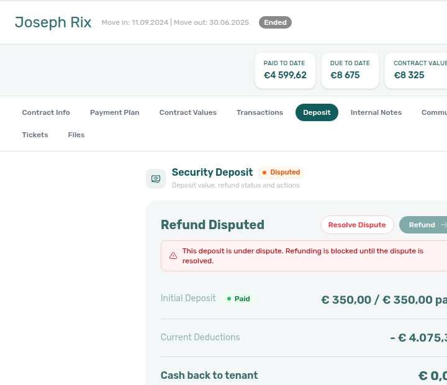The image size is (447, 385).
Task: Open the Contract Info tab
Action: coord(46,112)
